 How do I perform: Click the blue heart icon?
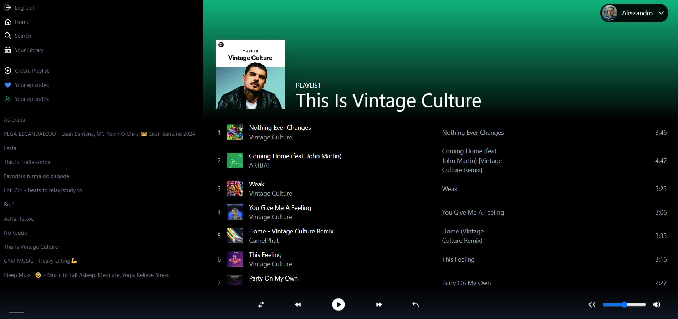pyautogui.click(x=7, y=85)
